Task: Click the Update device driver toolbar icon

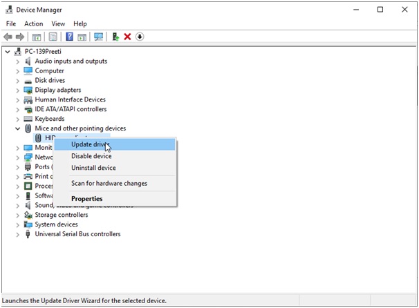Action: click(115, 37)
